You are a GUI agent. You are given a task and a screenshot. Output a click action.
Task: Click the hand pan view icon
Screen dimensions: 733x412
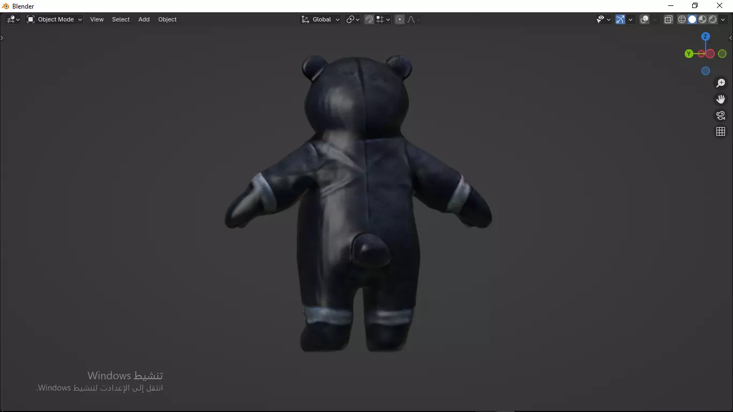coord(721,99)
